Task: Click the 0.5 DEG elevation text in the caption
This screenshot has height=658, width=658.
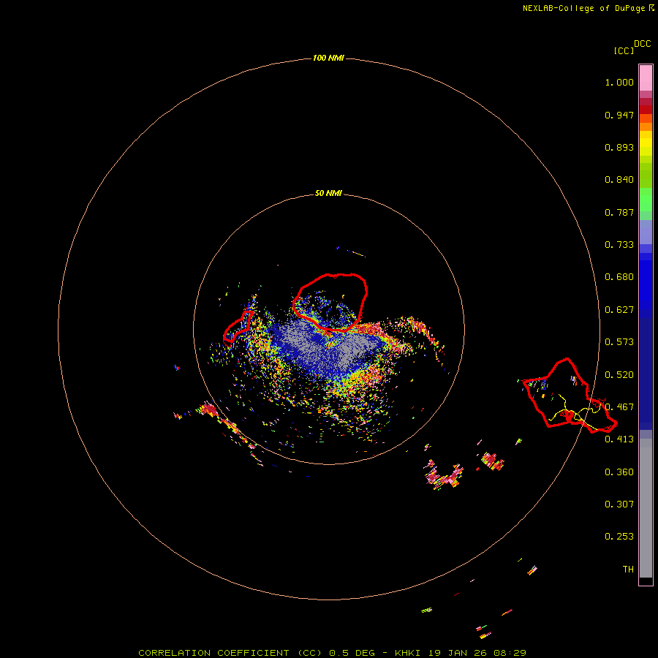Action: pyautogui.click(x=352, y=653)
